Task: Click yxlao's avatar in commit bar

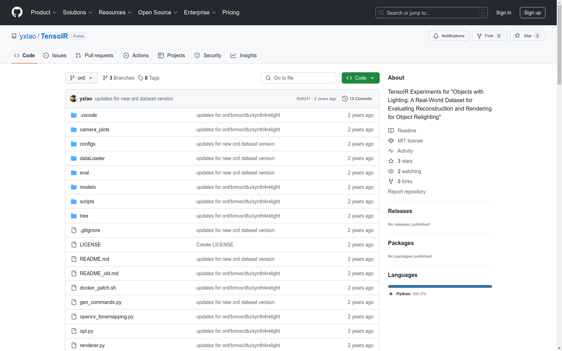Action: click(x=73, y=99)
